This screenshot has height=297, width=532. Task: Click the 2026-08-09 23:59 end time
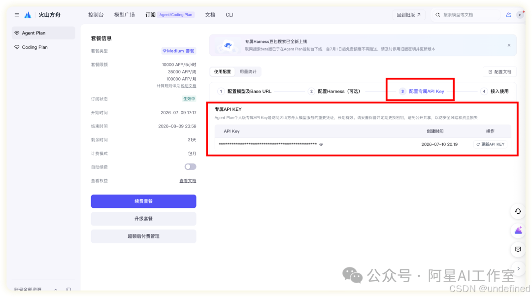coord(177,126)
